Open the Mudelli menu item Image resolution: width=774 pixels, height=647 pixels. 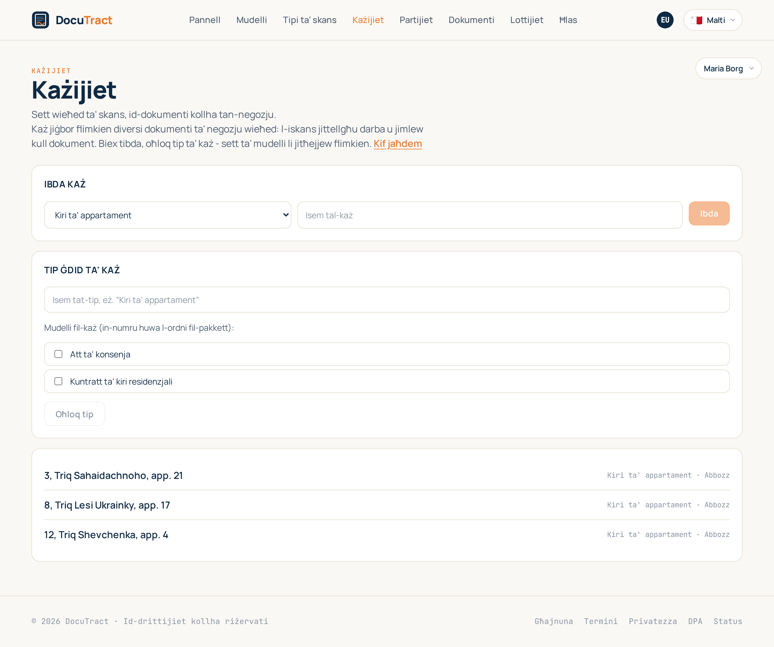pos(251,20)
